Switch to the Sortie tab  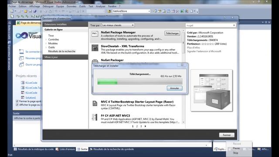click(82, 149)
